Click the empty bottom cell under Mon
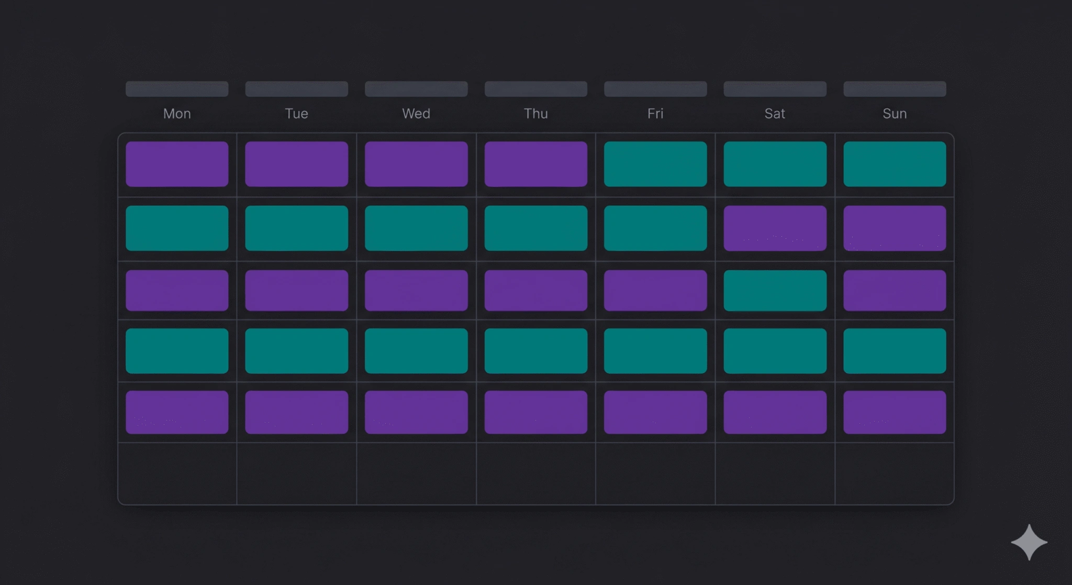Viewport: 1072px width, 585px height. pyautogui.click(x=177, y=473)
